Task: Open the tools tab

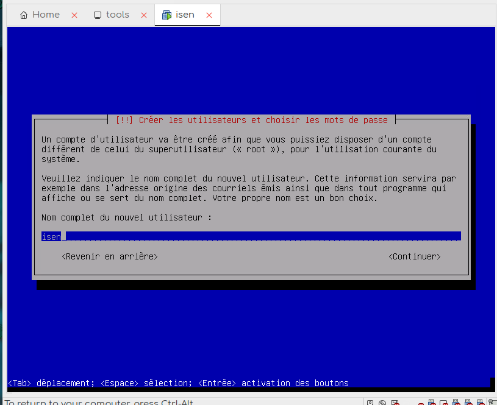Action: tap(117, 15)
